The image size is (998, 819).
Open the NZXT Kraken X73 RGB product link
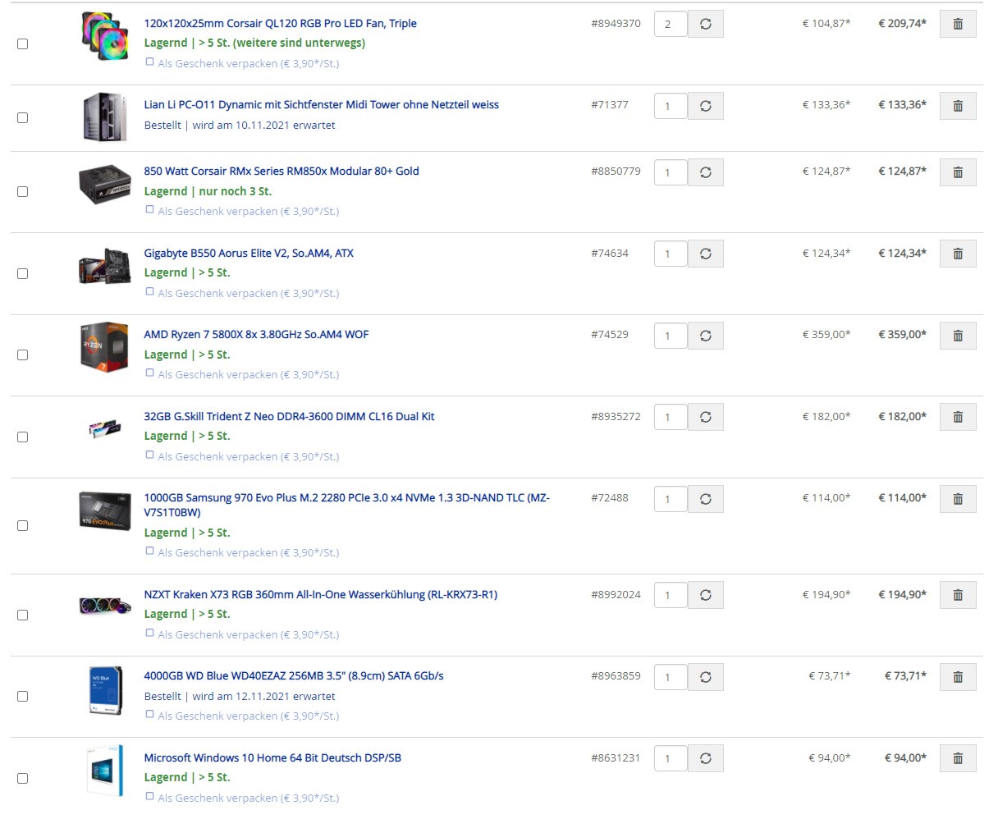click(321, 594)
